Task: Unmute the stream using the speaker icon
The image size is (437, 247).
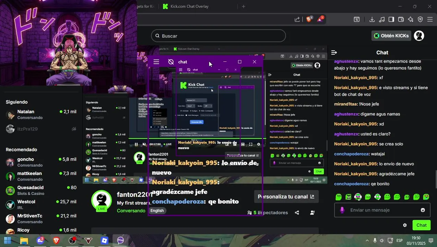Action: pyautogui.click(x=144, y=144)
